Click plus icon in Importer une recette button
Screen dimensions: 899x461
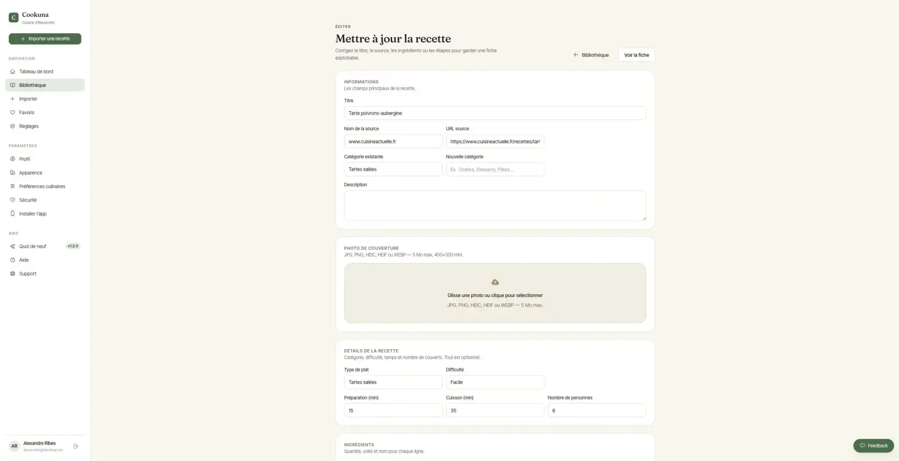(23, 39)
